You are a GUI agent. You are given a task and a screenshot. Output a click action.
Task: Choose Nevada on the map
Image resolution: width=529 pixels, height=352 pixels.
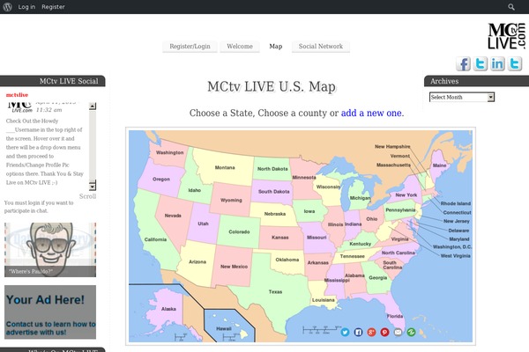[173, 216]
